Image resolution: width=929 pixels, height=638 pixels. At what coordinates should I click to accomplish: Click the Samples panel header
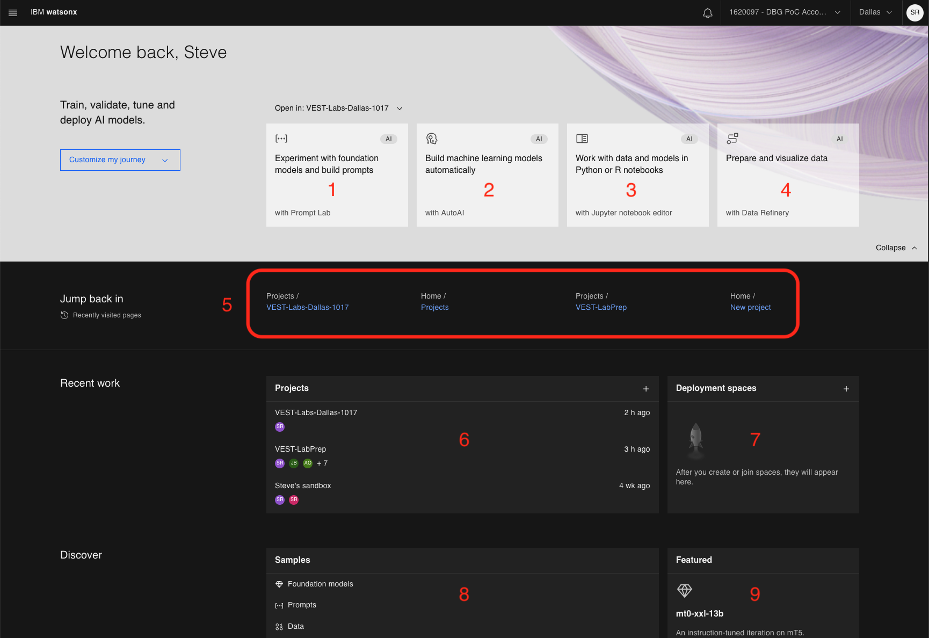[293, 560]
